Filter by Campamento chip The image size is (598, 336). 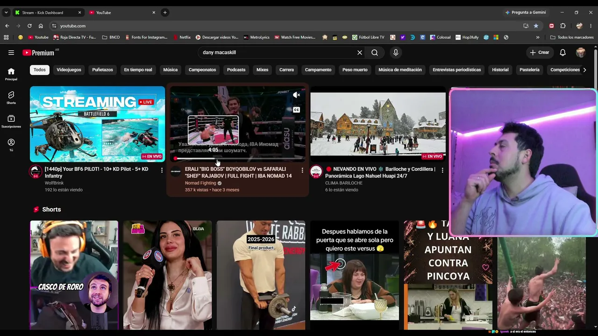coord(318,70)
